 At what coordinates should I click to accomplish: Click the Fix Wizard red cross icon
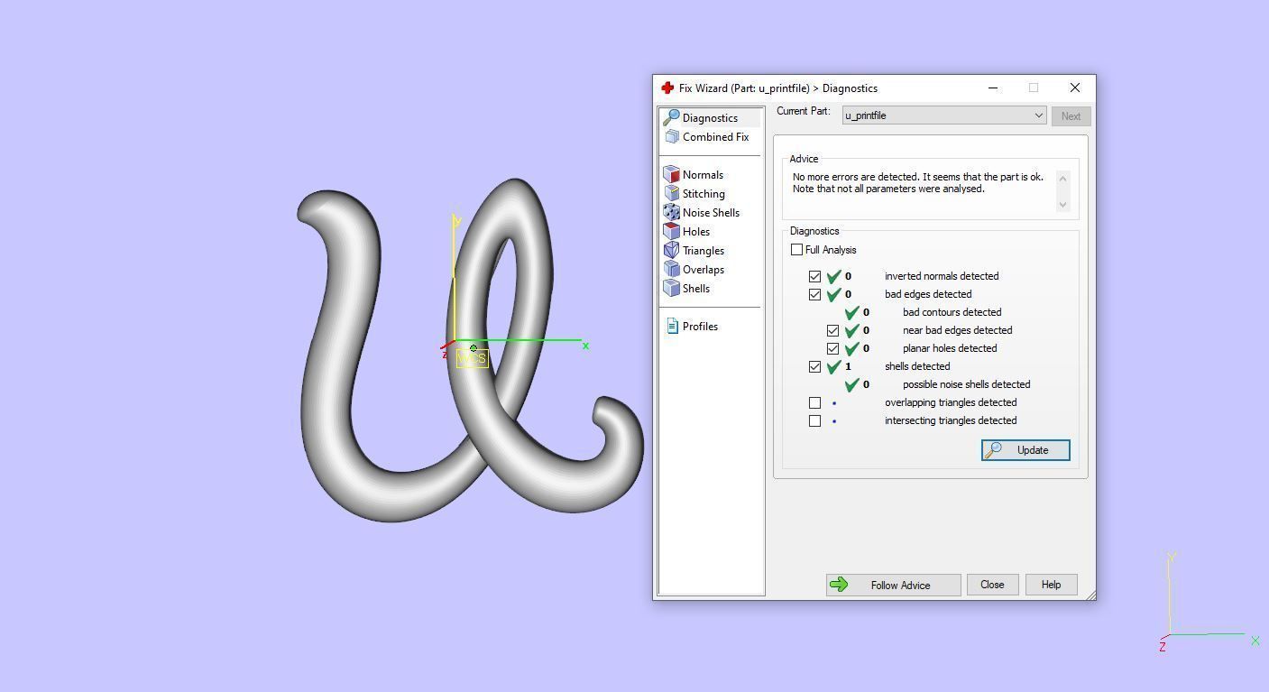click(x=667, y=88)
